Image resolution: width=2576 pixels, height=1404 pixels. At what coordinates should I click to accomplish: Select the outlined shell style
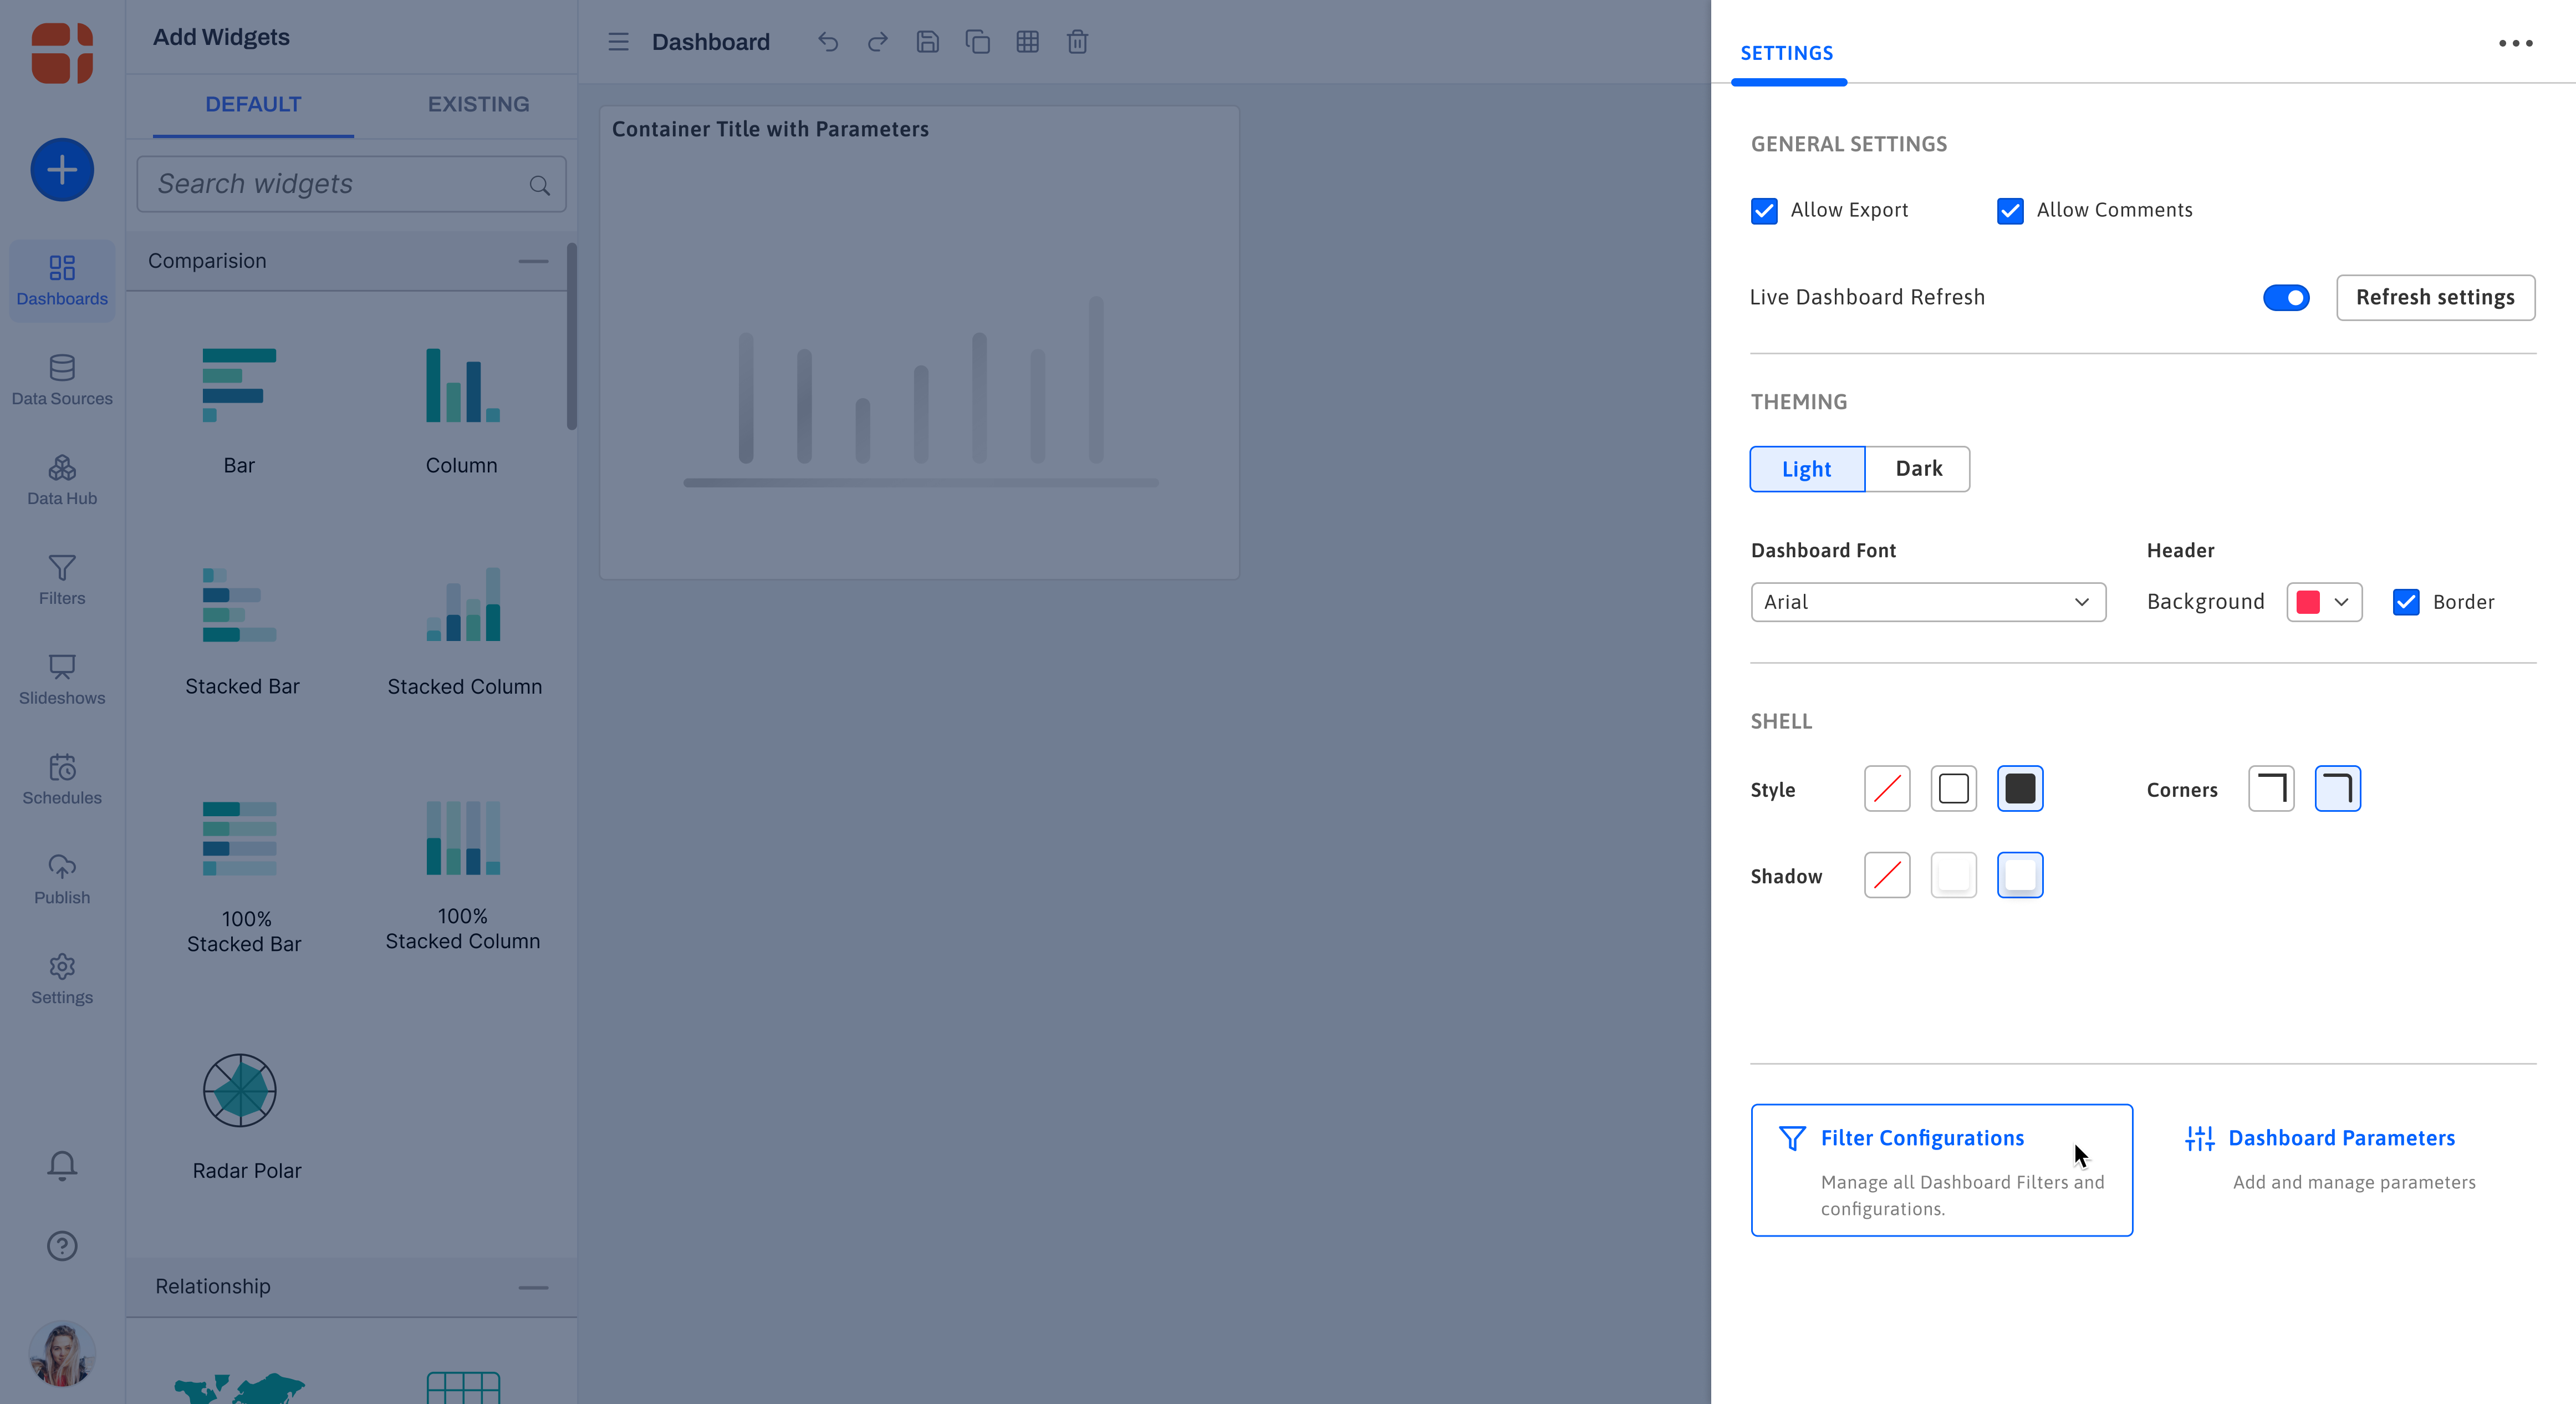click(1954, 789)
